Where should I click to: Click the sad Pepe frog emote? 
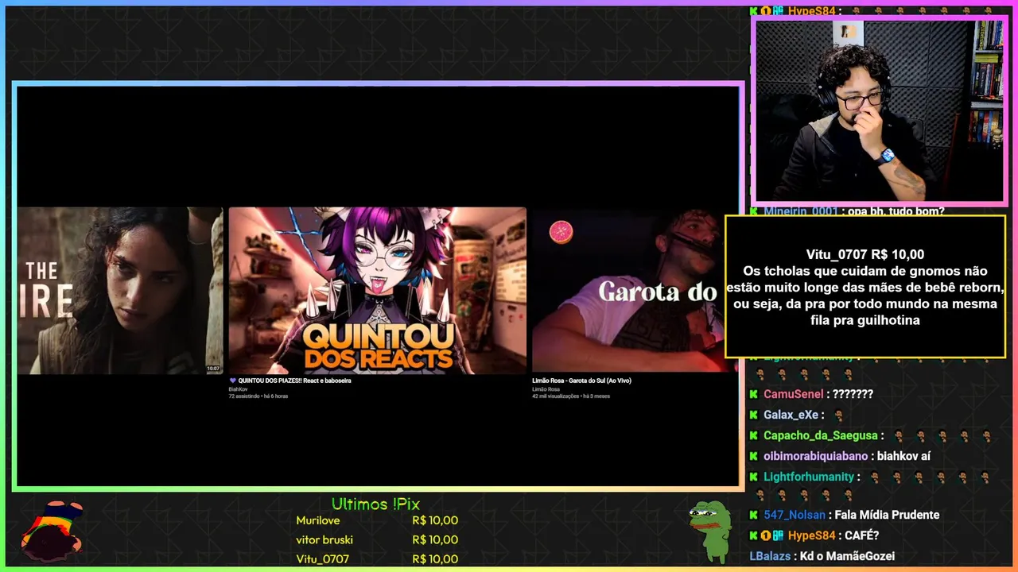click(709, 531)
